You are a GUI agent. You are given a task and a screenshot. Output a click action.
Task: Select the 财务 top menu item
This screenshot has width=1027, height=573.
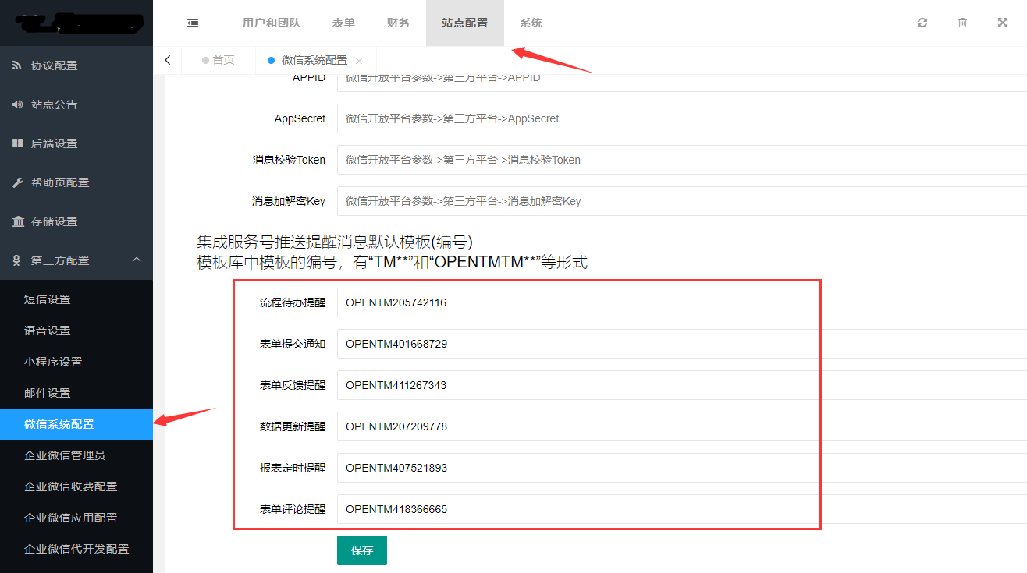point(398,23)
